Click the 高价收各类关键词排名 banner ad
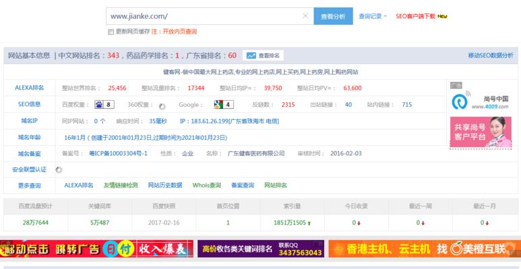The height and width of the screenshot is (269, 521). pos(261,248)
